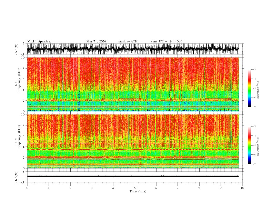Click the ch.2 frequency tick label "10"
Viewport: 273px width, 211px height.
[23, 114]
